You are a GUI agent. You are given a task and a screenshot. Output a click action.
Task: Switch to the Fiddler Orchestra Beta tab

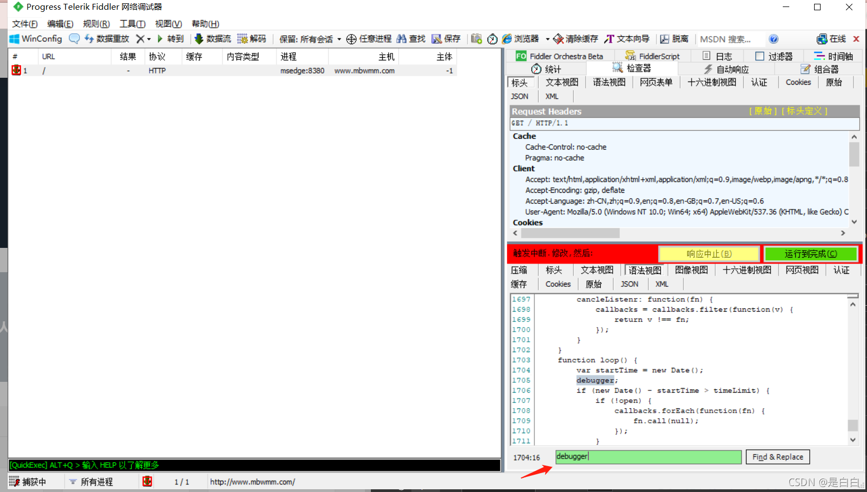(x=559, y=56)
